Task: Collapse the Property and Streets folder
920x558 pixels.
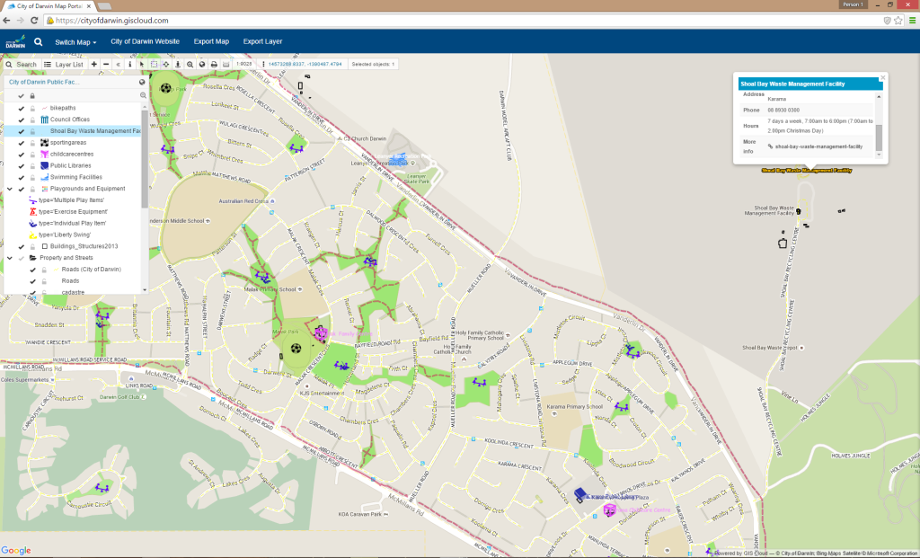Action: coord(9,258)
